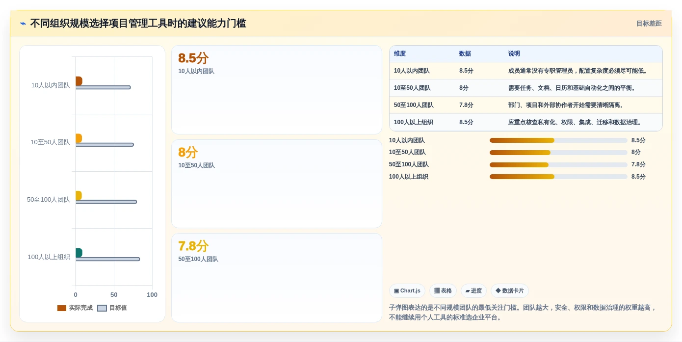Screen dimensions: 682x342
Task: Click the chart y-axis label 10人以内团队
Action: coord(51,85)
